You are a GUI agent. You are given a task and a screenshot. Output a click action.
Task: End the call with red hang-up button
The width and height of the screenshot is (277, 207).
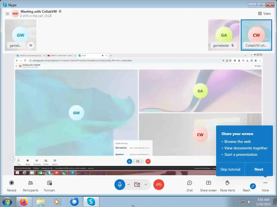click(159, 184)
